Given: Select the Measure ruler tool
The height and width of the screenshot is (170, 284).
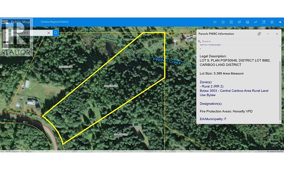Looking at the screenshot, I should tap(256, 22).
